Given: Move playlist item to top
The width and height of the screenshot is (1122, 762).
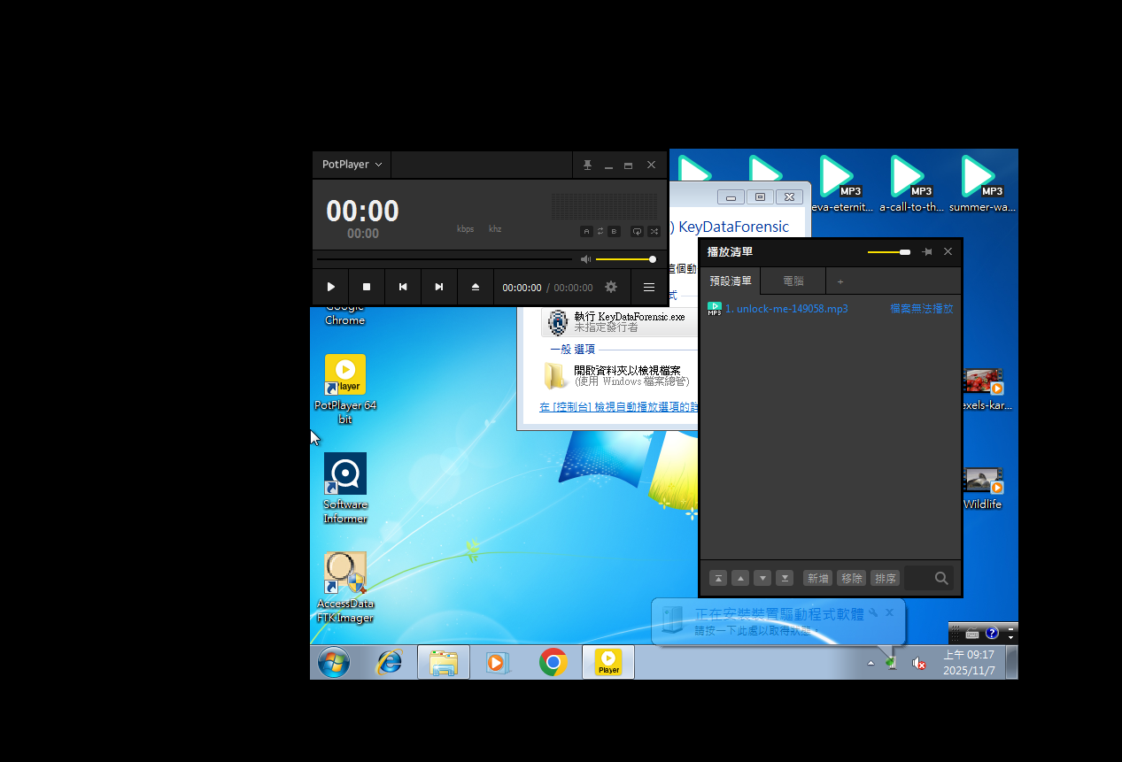Looking at the screenshot, I should pos(719,578).
